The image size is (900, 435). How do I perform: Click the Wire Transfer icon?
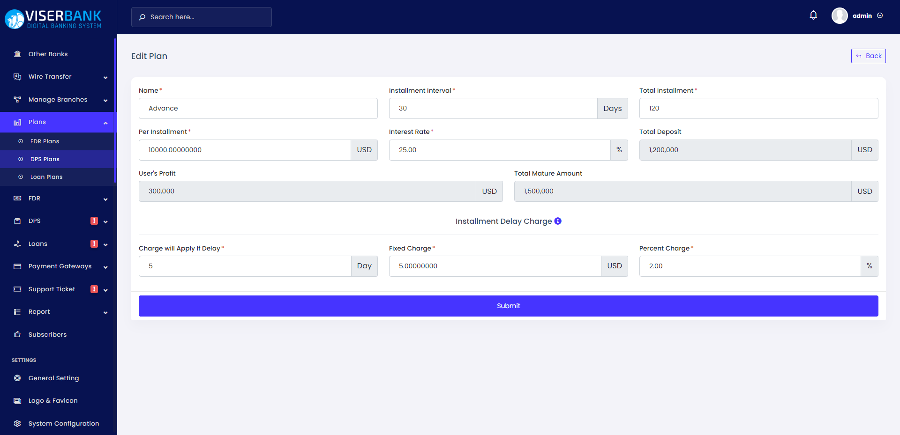(17, 76)
